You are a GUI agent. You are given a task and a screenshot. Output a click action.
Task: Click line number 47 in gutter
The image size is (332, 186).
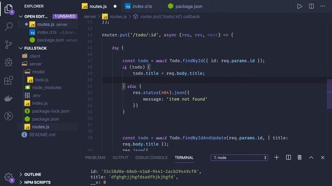click(90, 60)
